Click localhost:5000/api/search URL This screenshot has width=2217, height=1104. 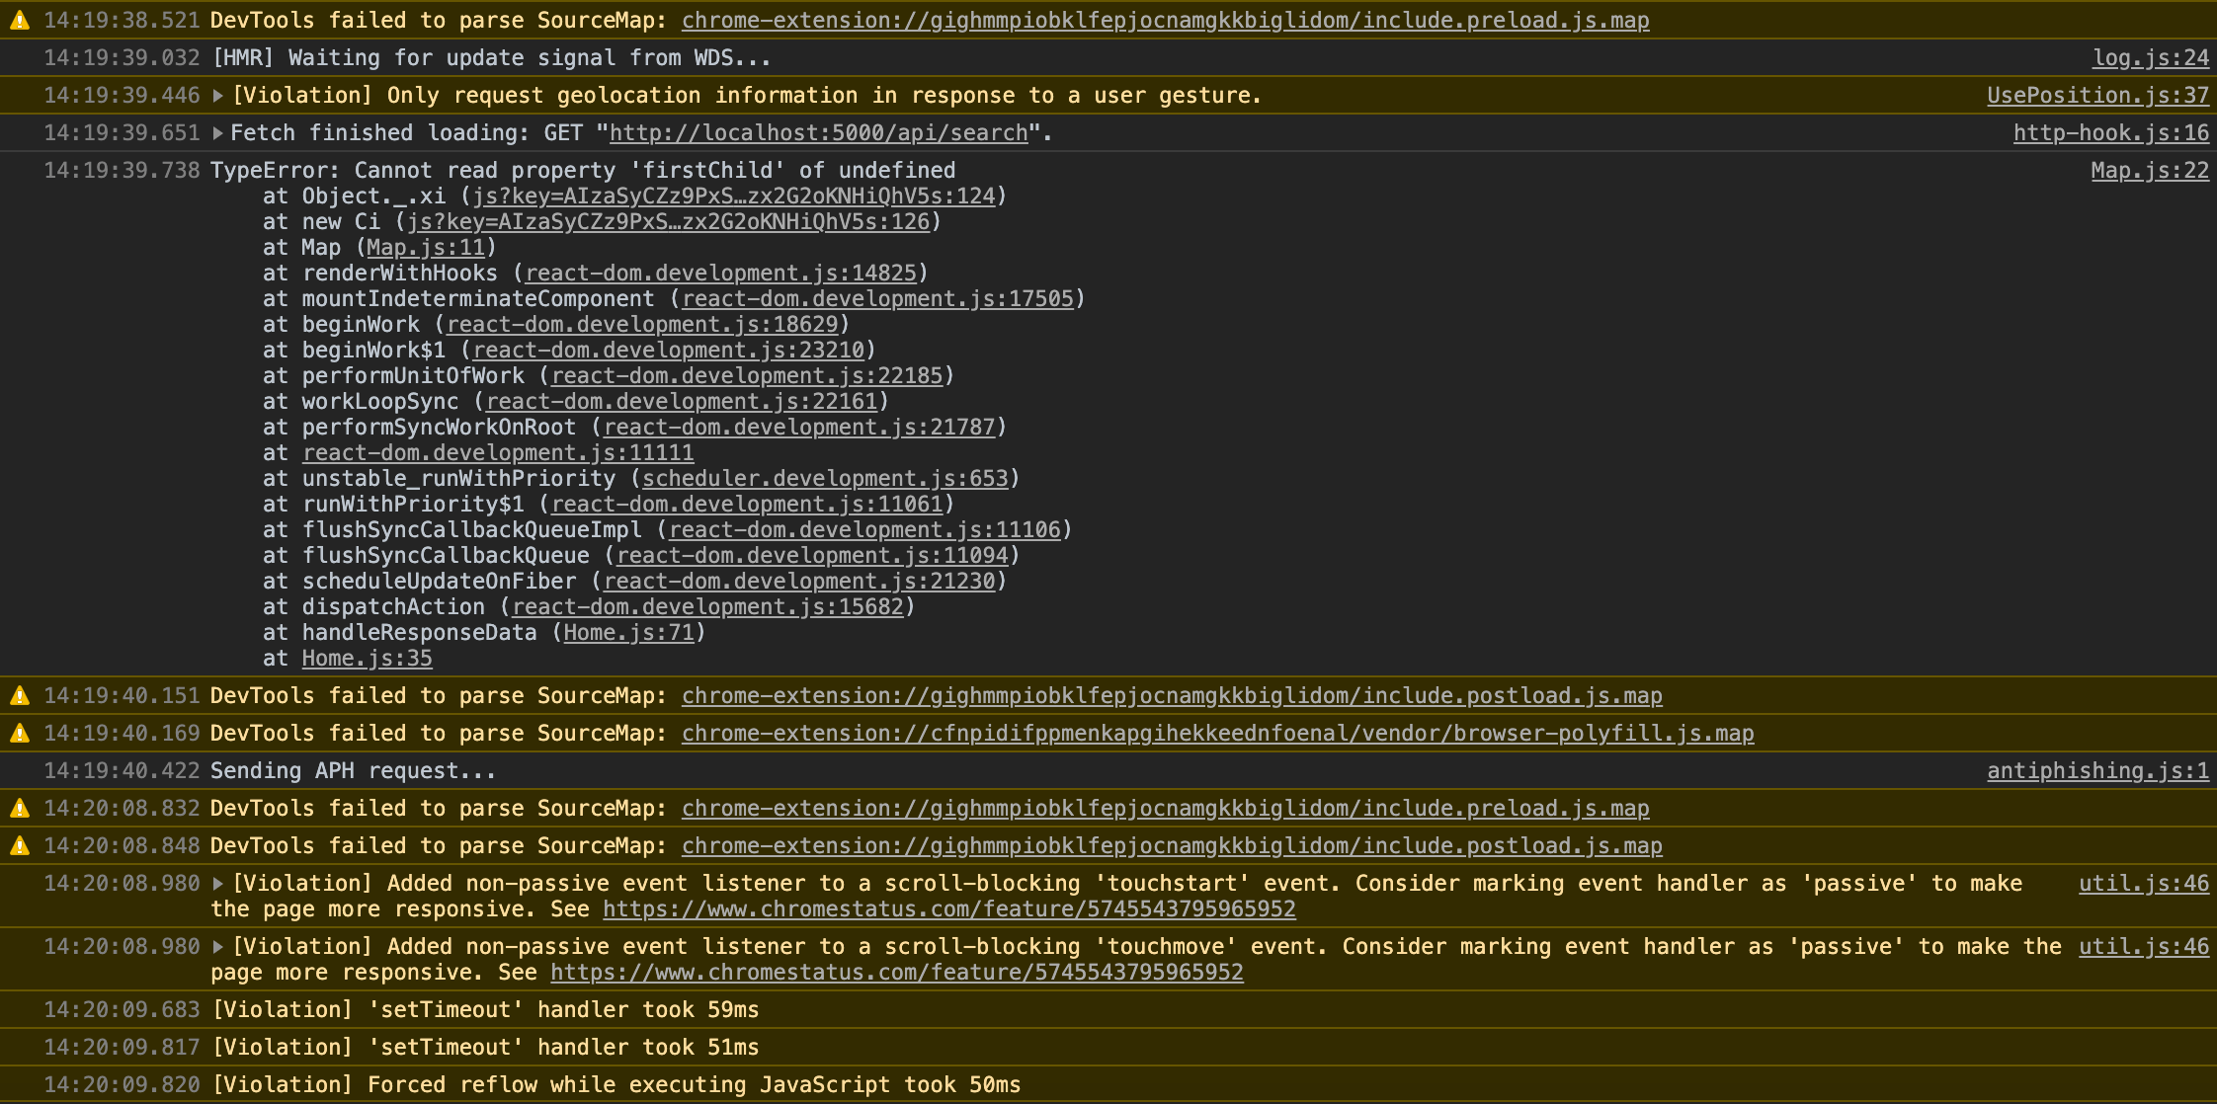[818, 133]
